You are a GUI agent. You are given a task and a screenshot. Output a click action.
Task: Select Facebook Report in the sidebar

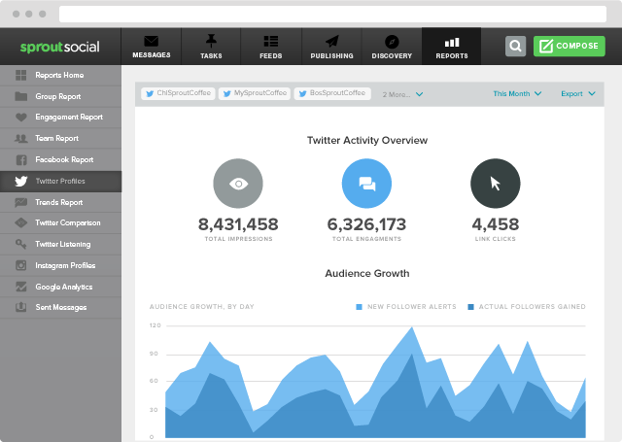click(x=64, y=159)
